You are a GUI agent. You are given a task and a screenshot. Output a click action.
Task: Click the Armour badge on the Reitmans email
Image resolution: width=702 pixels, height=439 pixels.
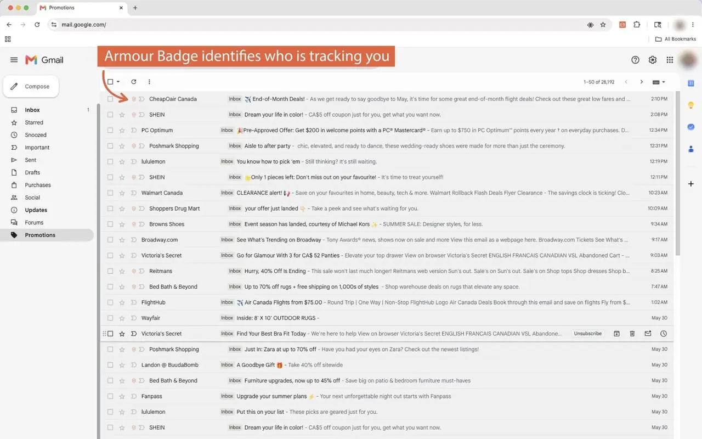[133, 271]
